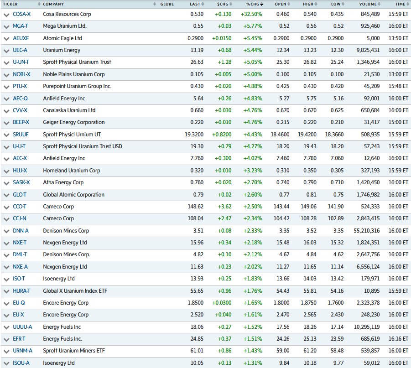Expand the HURA-T row chevron
The height and width of the screenshot is (368, 411).
[6, 292]
